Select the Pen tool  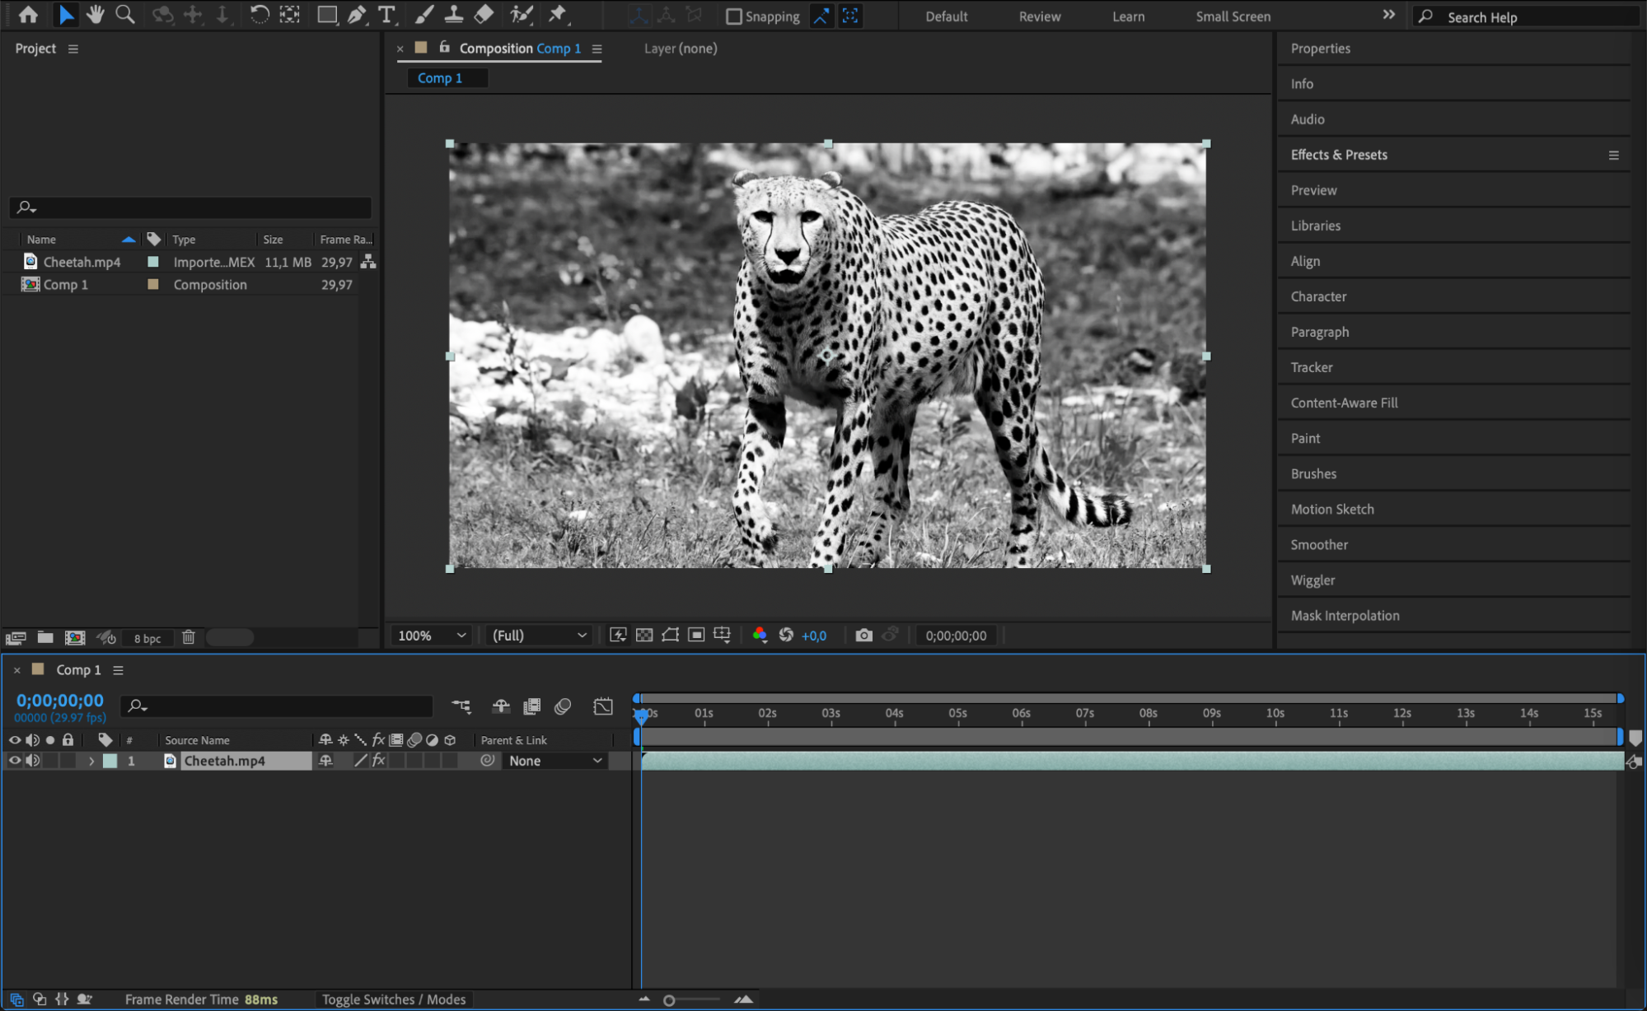[357, 15]
